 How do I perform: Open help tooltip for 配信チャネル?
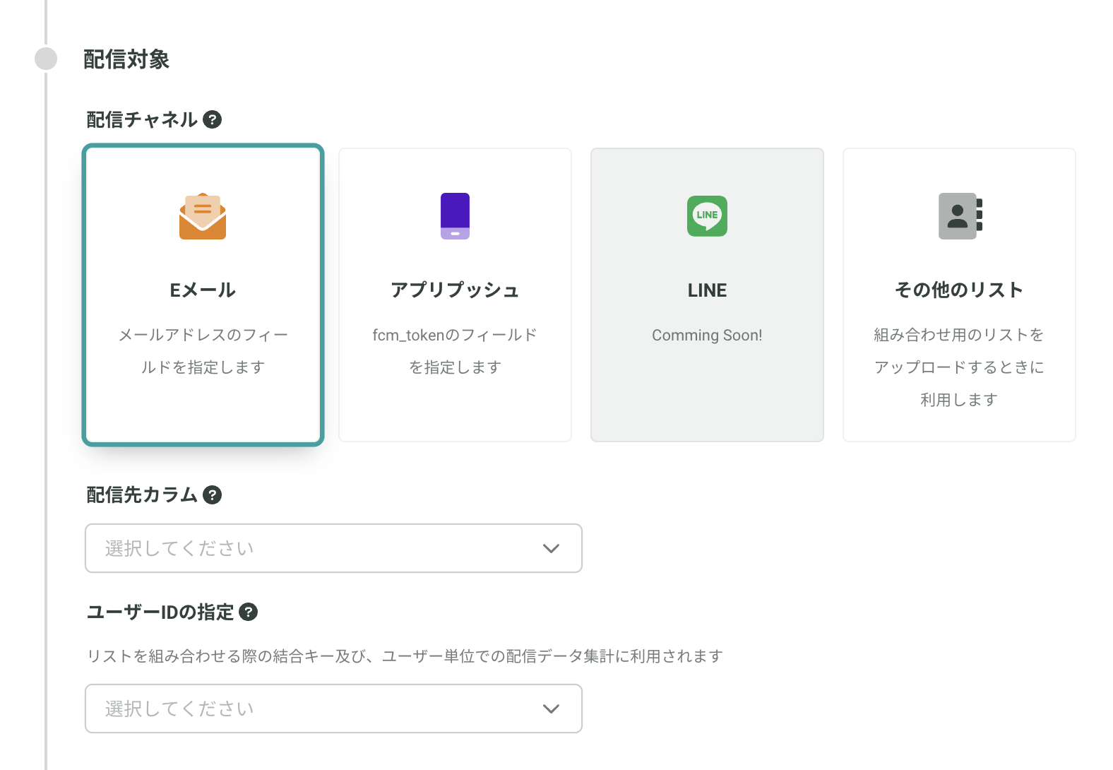(212, 119)
